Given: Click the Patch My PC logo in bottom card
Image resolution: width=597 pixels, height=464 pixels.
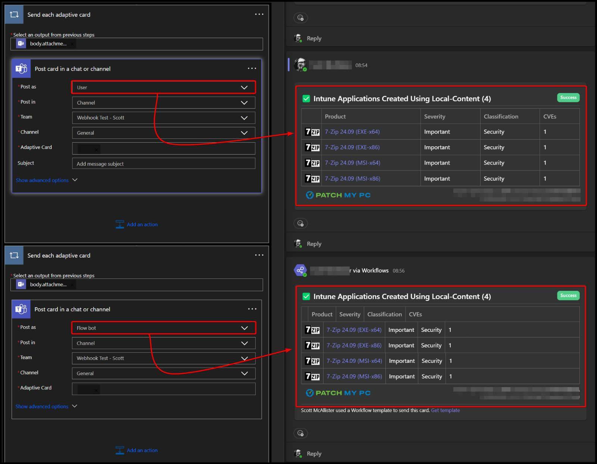Looking at the screenshot, I should pos(338,393).
